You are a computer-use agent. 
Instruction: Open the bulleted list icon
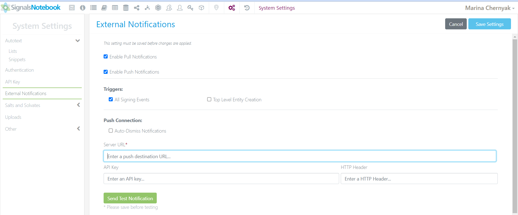pos(93,8)
